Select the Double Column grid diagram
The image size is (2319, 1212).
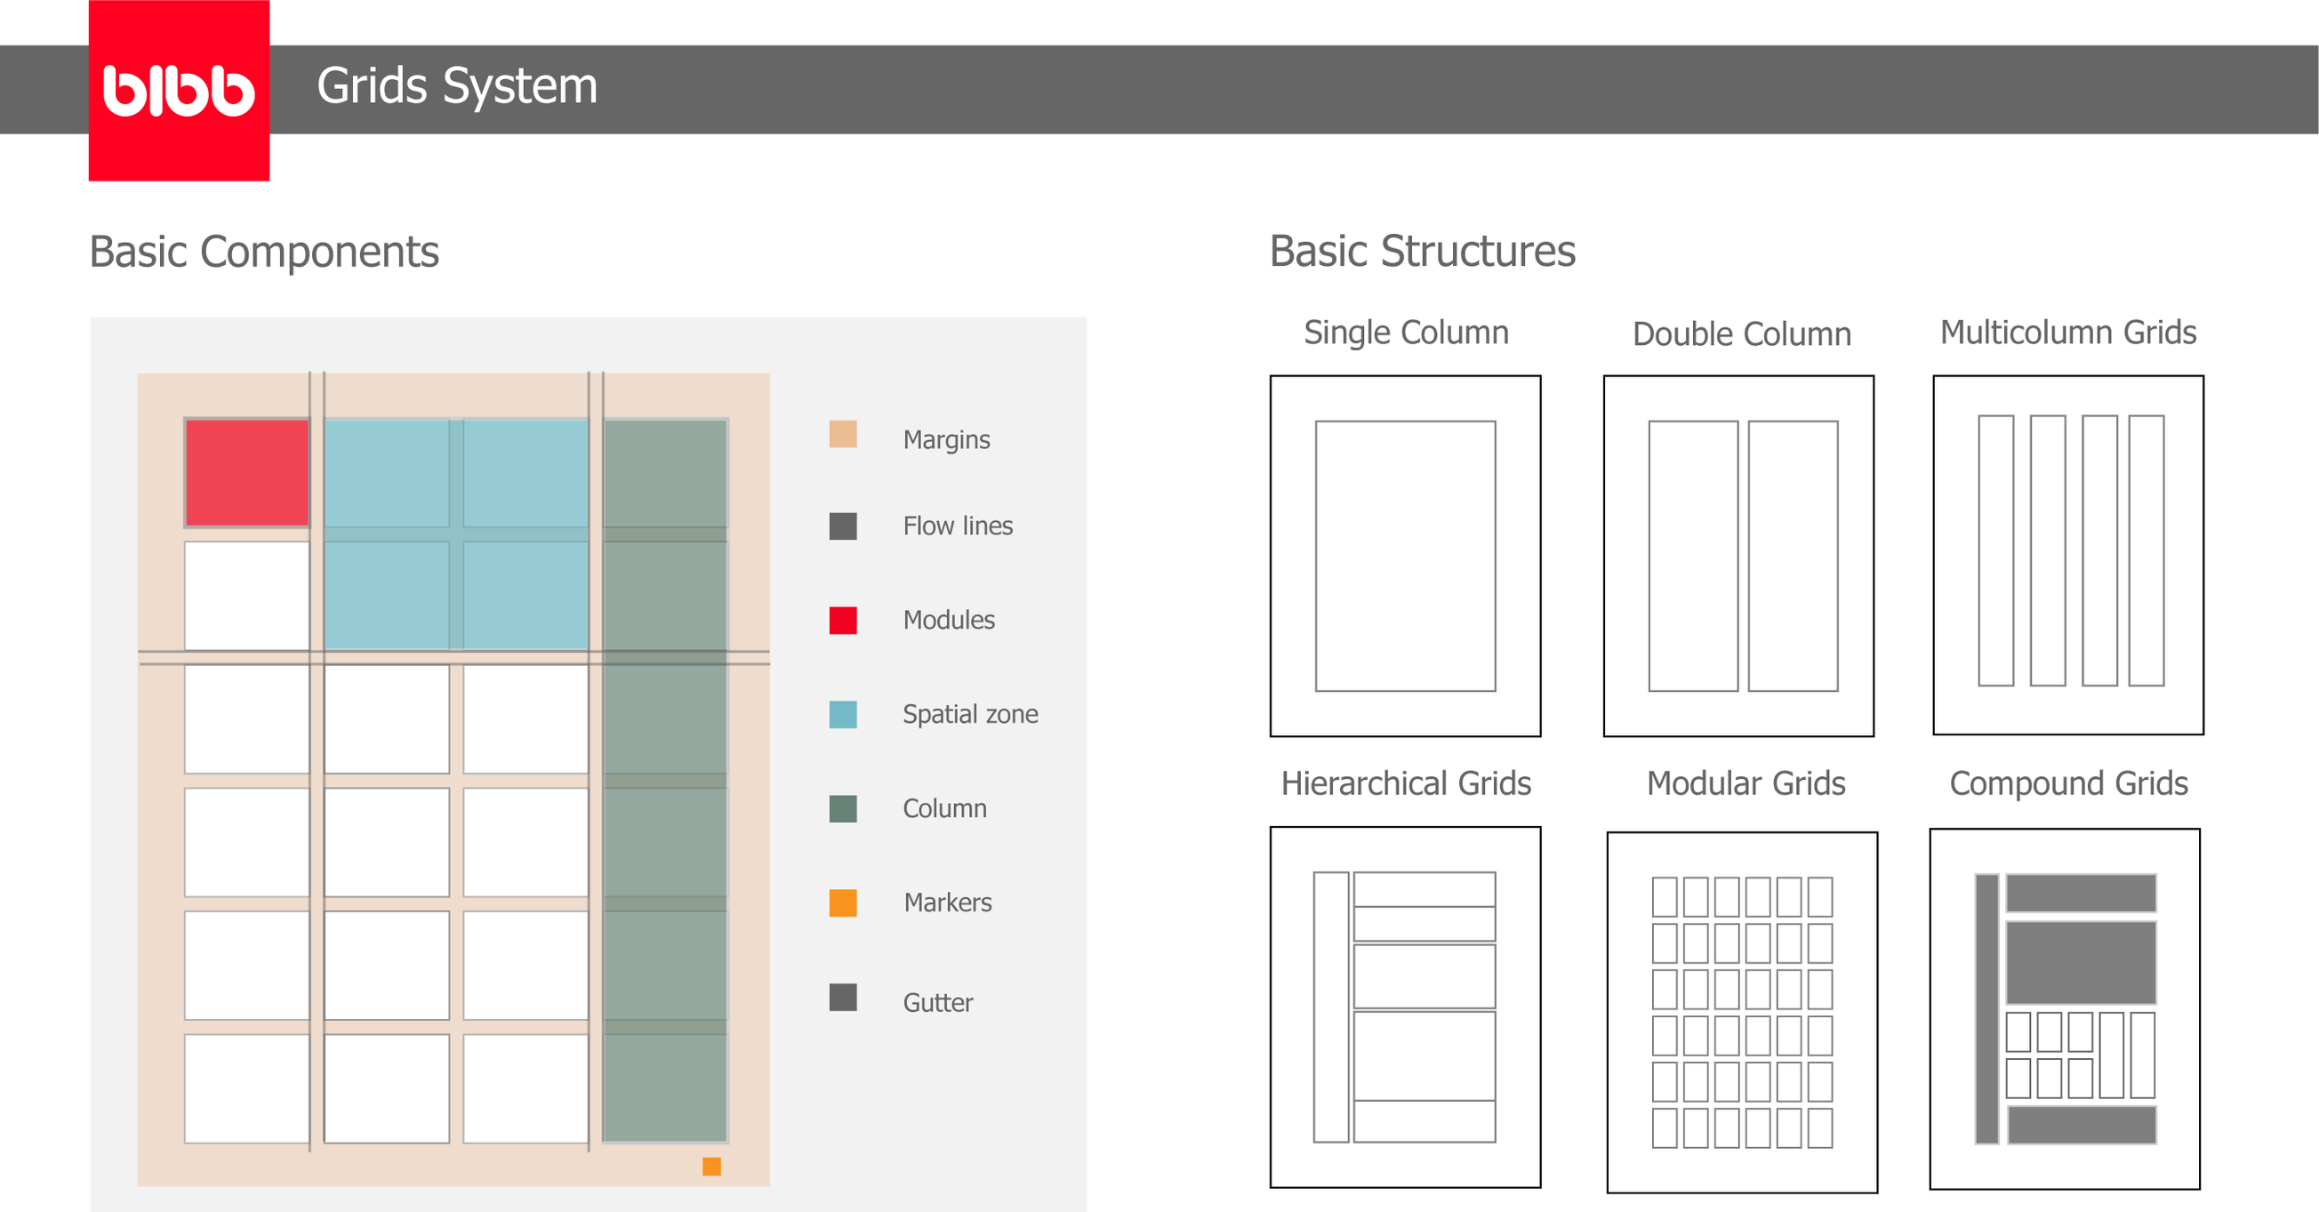(1738, 556)
